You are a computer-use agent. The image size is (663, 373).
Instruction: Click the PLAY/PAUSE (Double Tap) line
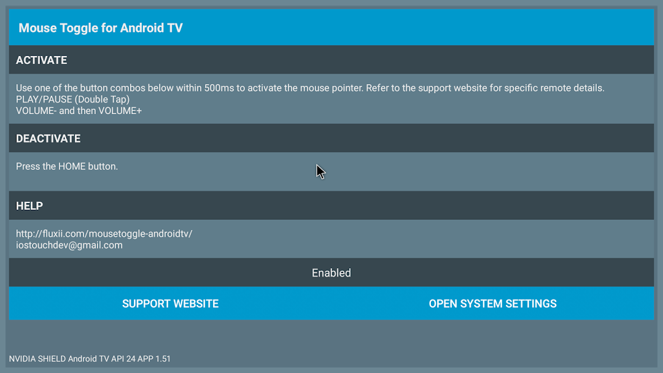(x=72, y=99)
